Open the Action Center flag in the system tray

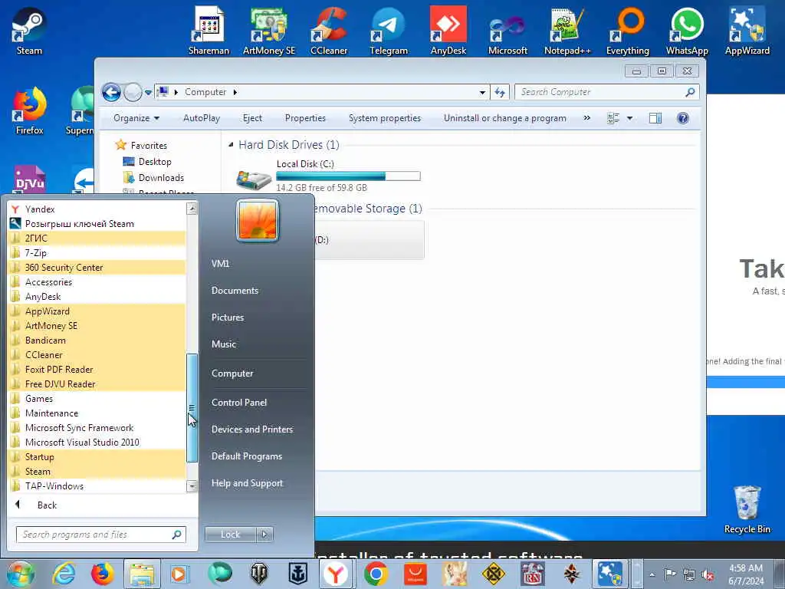[670, 574]
